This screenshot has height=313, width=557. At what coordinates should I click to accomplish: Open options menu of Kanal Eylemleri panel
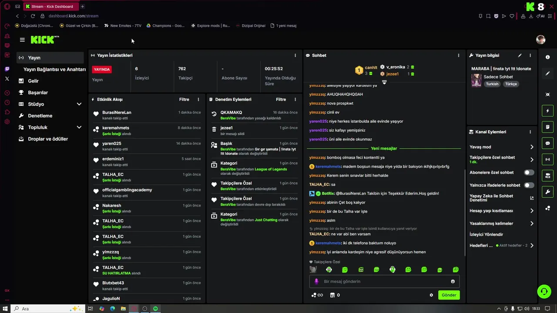pos(530,132)
